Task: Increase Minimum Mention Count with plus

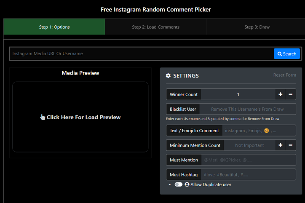Action: (280, 145)
